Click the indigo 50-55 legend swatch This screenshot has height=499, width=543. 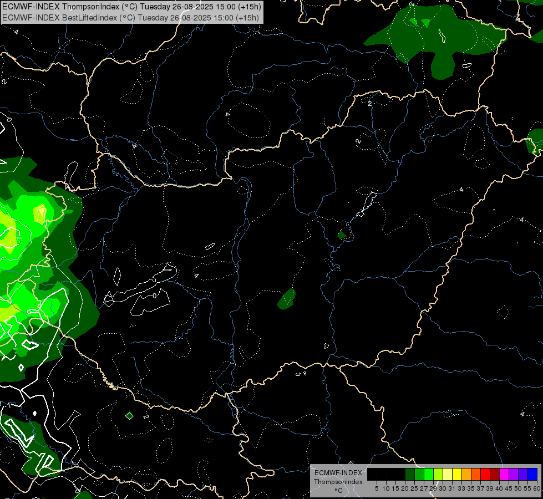(523, 474)
